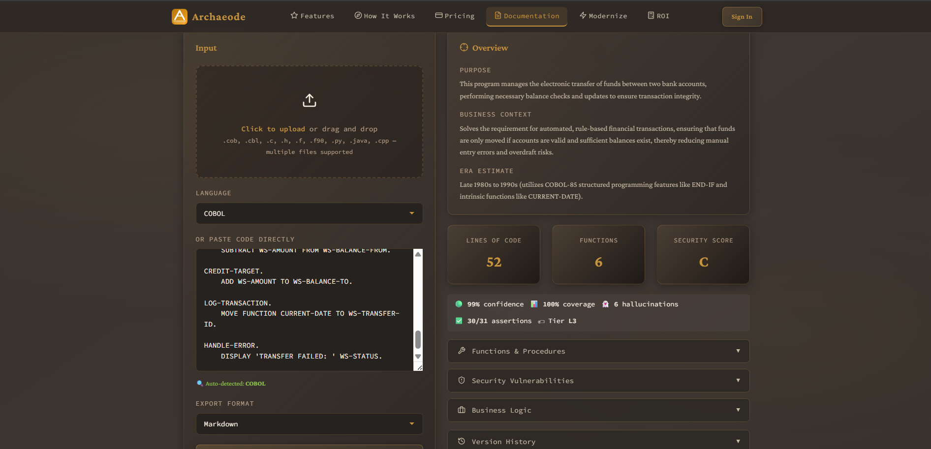
Task: Expand the Functions & Procedures section
Action: [598, 351]
